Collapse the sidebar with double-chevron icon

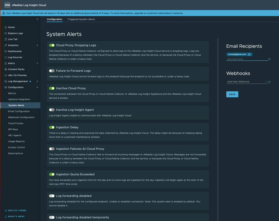point(37,19)
